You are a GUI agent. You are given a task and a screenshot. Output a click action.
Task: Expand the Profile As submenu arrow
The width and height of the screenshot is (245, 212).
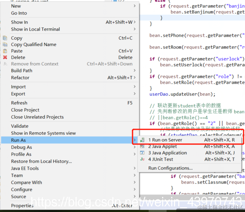pyautogui.click(x=135, y=154)
